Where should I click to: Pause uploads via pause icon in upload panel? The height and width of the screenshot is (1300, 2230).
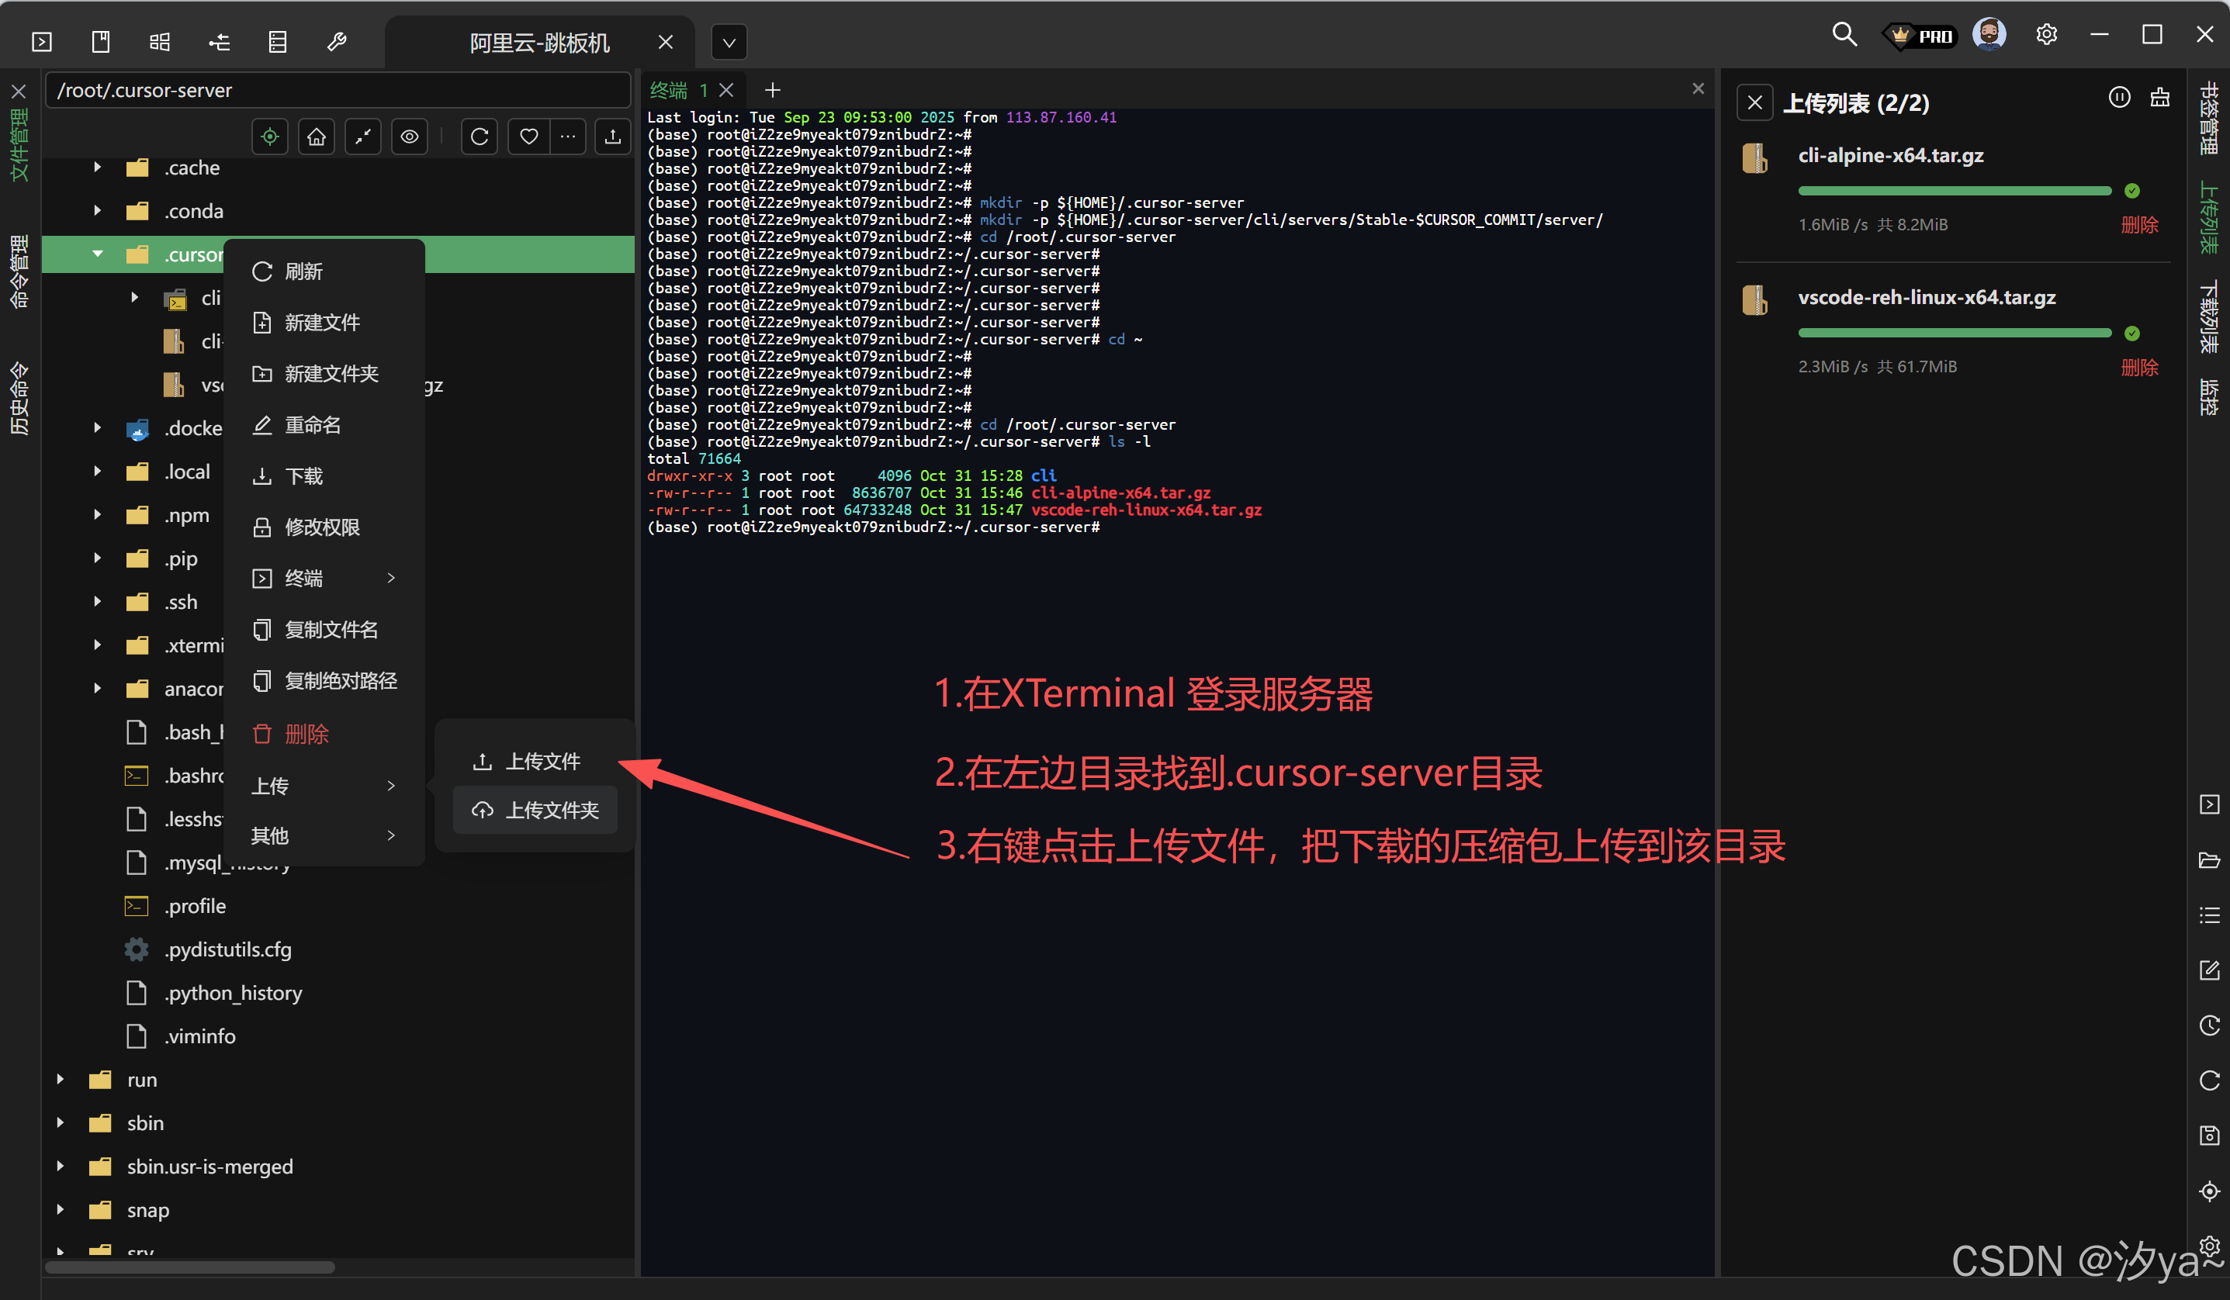tap(2119, 99)
